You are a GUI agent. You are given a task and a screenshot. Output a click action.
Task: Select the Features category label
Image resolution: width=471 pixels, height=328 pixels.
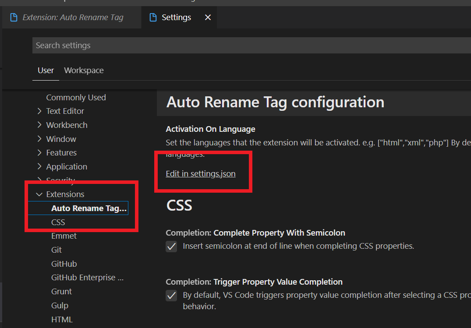click(x=62, y=152)
